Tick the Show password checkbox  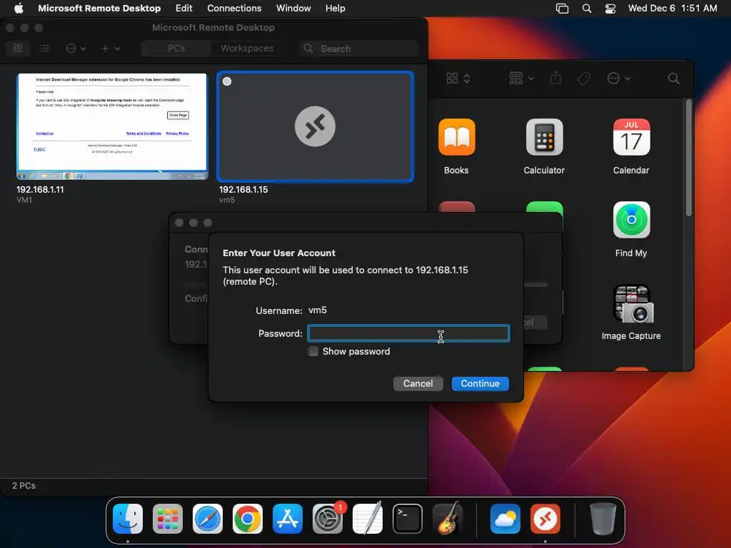(313, 351)
